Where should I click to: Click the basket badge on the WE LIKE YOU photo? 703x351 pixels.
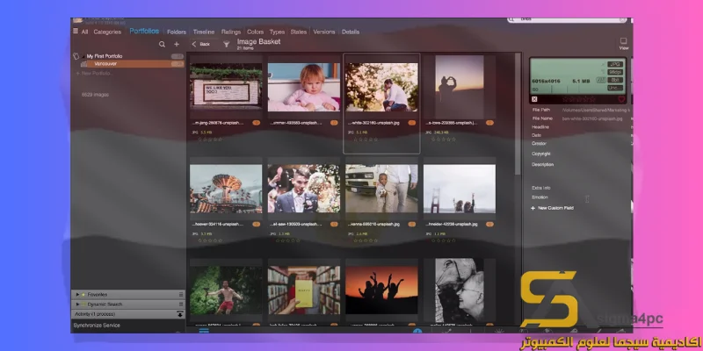(256, 123)
